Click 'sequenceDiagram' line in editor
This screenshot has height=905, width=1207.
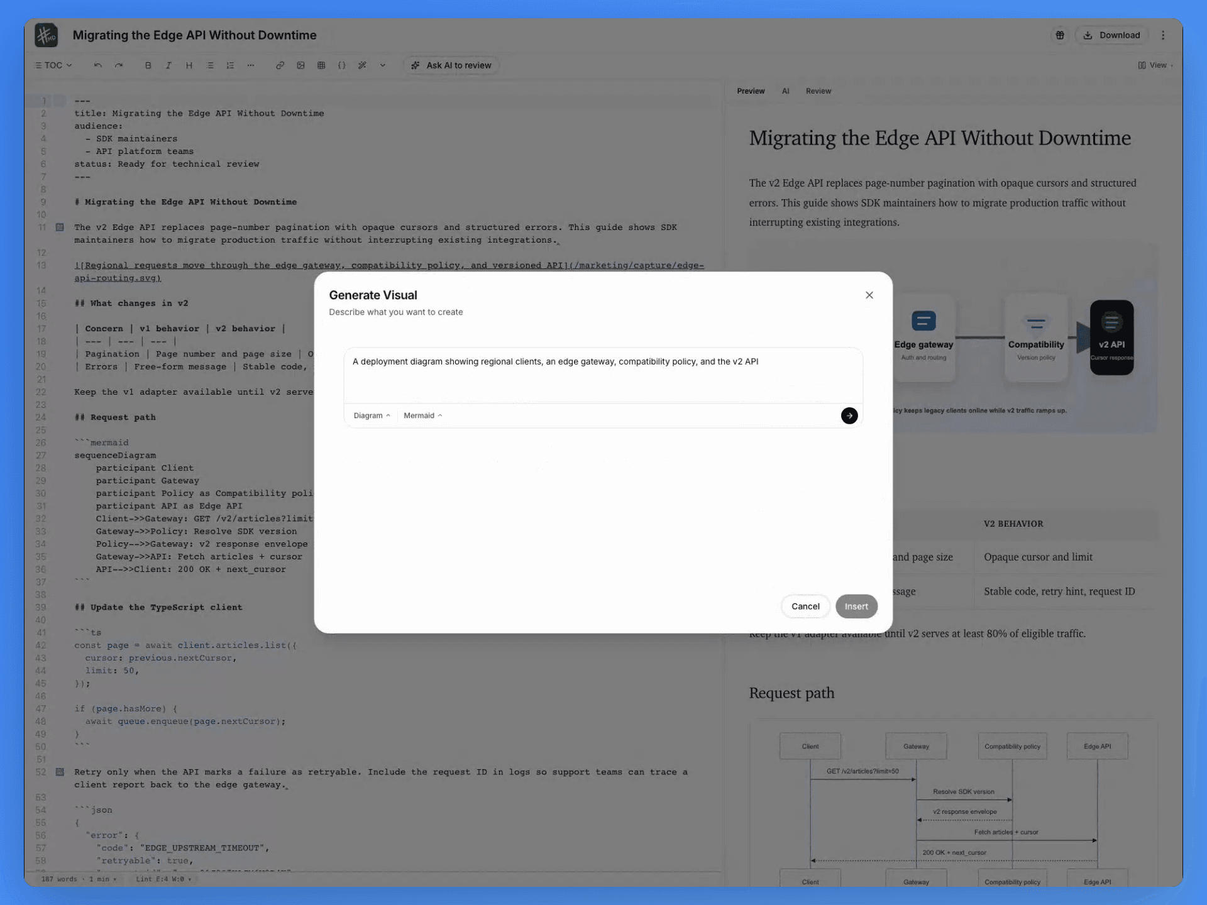click(x=115, y=455)
